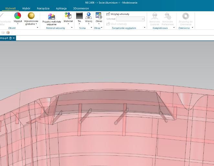Select the Materiał icon
This screenshot has width=214, height=166.
point(68,16)
